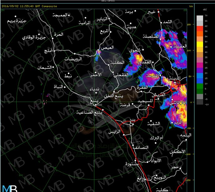
Task: Click the القريش label
Action: click(x=158, y=95)
